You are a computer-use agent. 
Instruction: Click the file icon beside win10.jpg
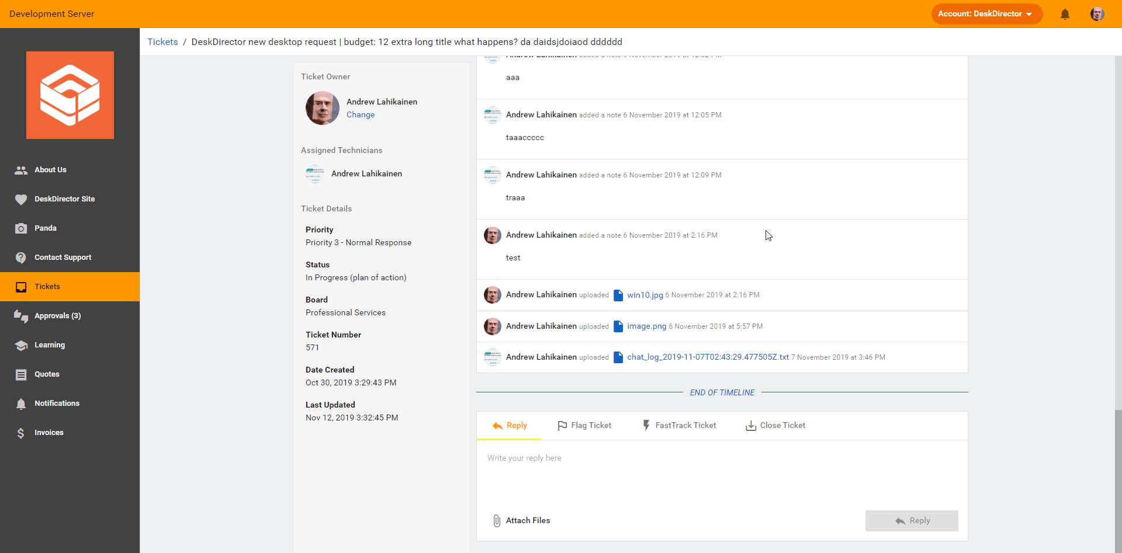coord(618,295)
